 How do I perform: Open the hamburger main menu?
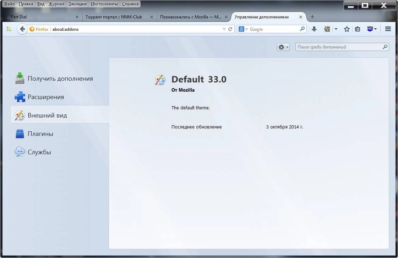(388, 29)
